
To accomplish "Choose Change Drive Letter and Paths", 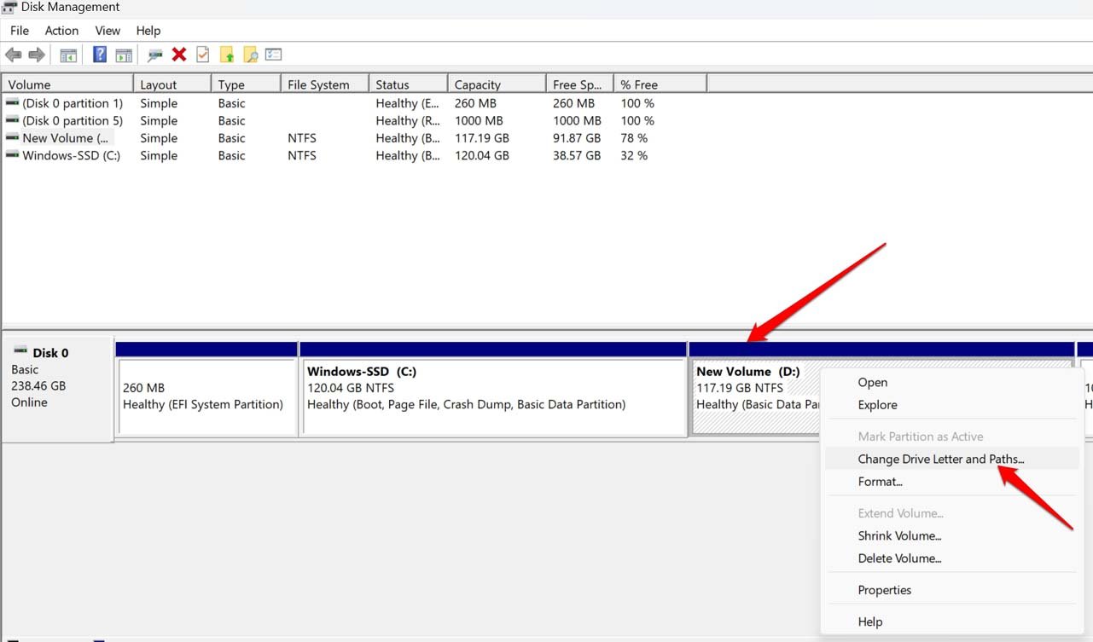I will point(941,459).
